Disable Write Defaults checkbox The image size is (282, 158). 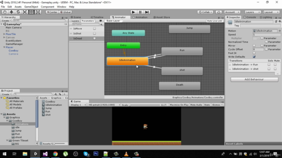point(254,57)
